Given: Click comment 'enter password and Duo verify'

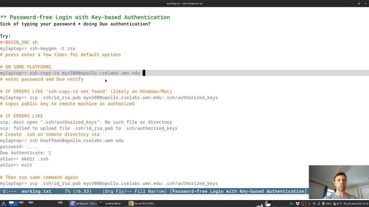Looking at the screenshot, I should pos(42,79).
